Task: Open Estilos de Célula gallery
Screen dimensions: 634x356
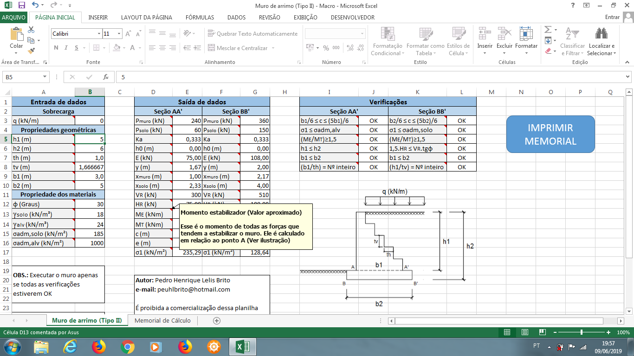Action: (x=459, y=41)
